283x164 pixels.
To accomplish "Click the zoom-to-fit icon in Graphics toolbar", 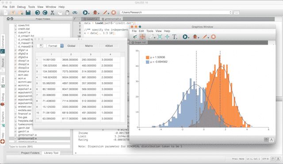I will (160, 37).
